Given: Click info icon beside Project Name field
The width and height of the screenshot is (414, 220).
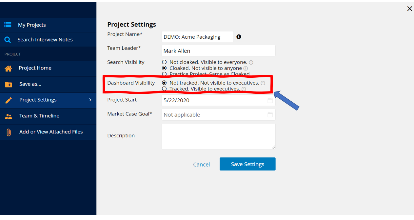Looking at the screenshot, I should click(239, 37).
